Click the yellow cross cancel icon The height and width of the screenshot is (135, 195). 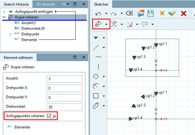(162, 13)
